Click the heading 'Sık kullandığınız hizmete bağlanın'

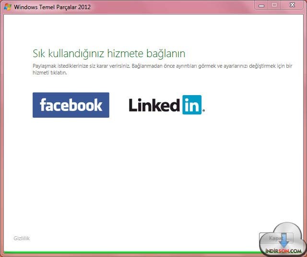[109, 53]
